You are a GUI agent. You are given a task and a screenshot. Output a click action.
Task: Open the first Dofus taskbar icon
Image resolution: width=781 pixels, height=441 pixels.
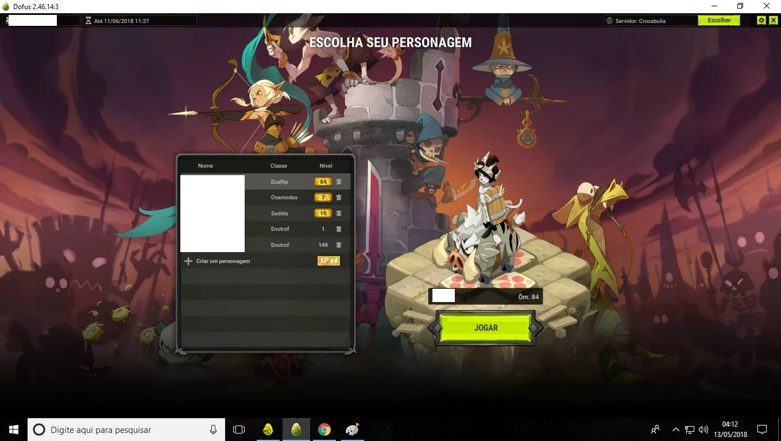click(x=268, y=430)
